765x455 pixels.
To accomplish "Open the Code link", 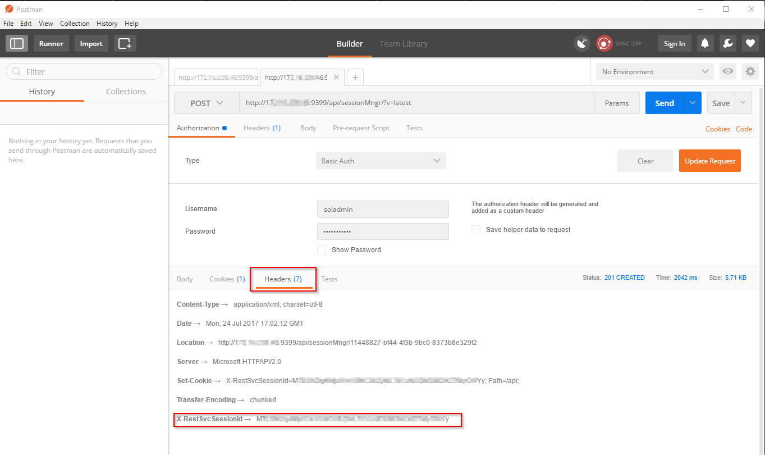I will pyautogui.click(x=744, y=129).
